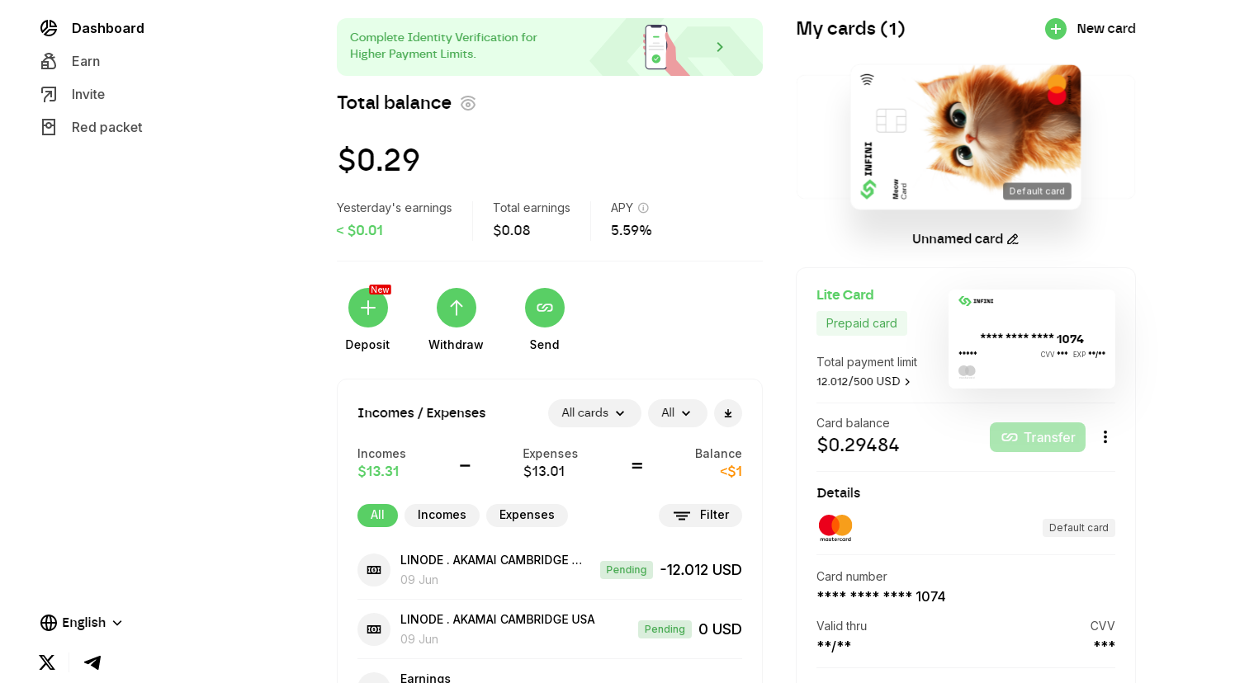Screen dimensions: 1235x683
Task: Click icon of the 0 USD transaction
Action: point(374,629)
